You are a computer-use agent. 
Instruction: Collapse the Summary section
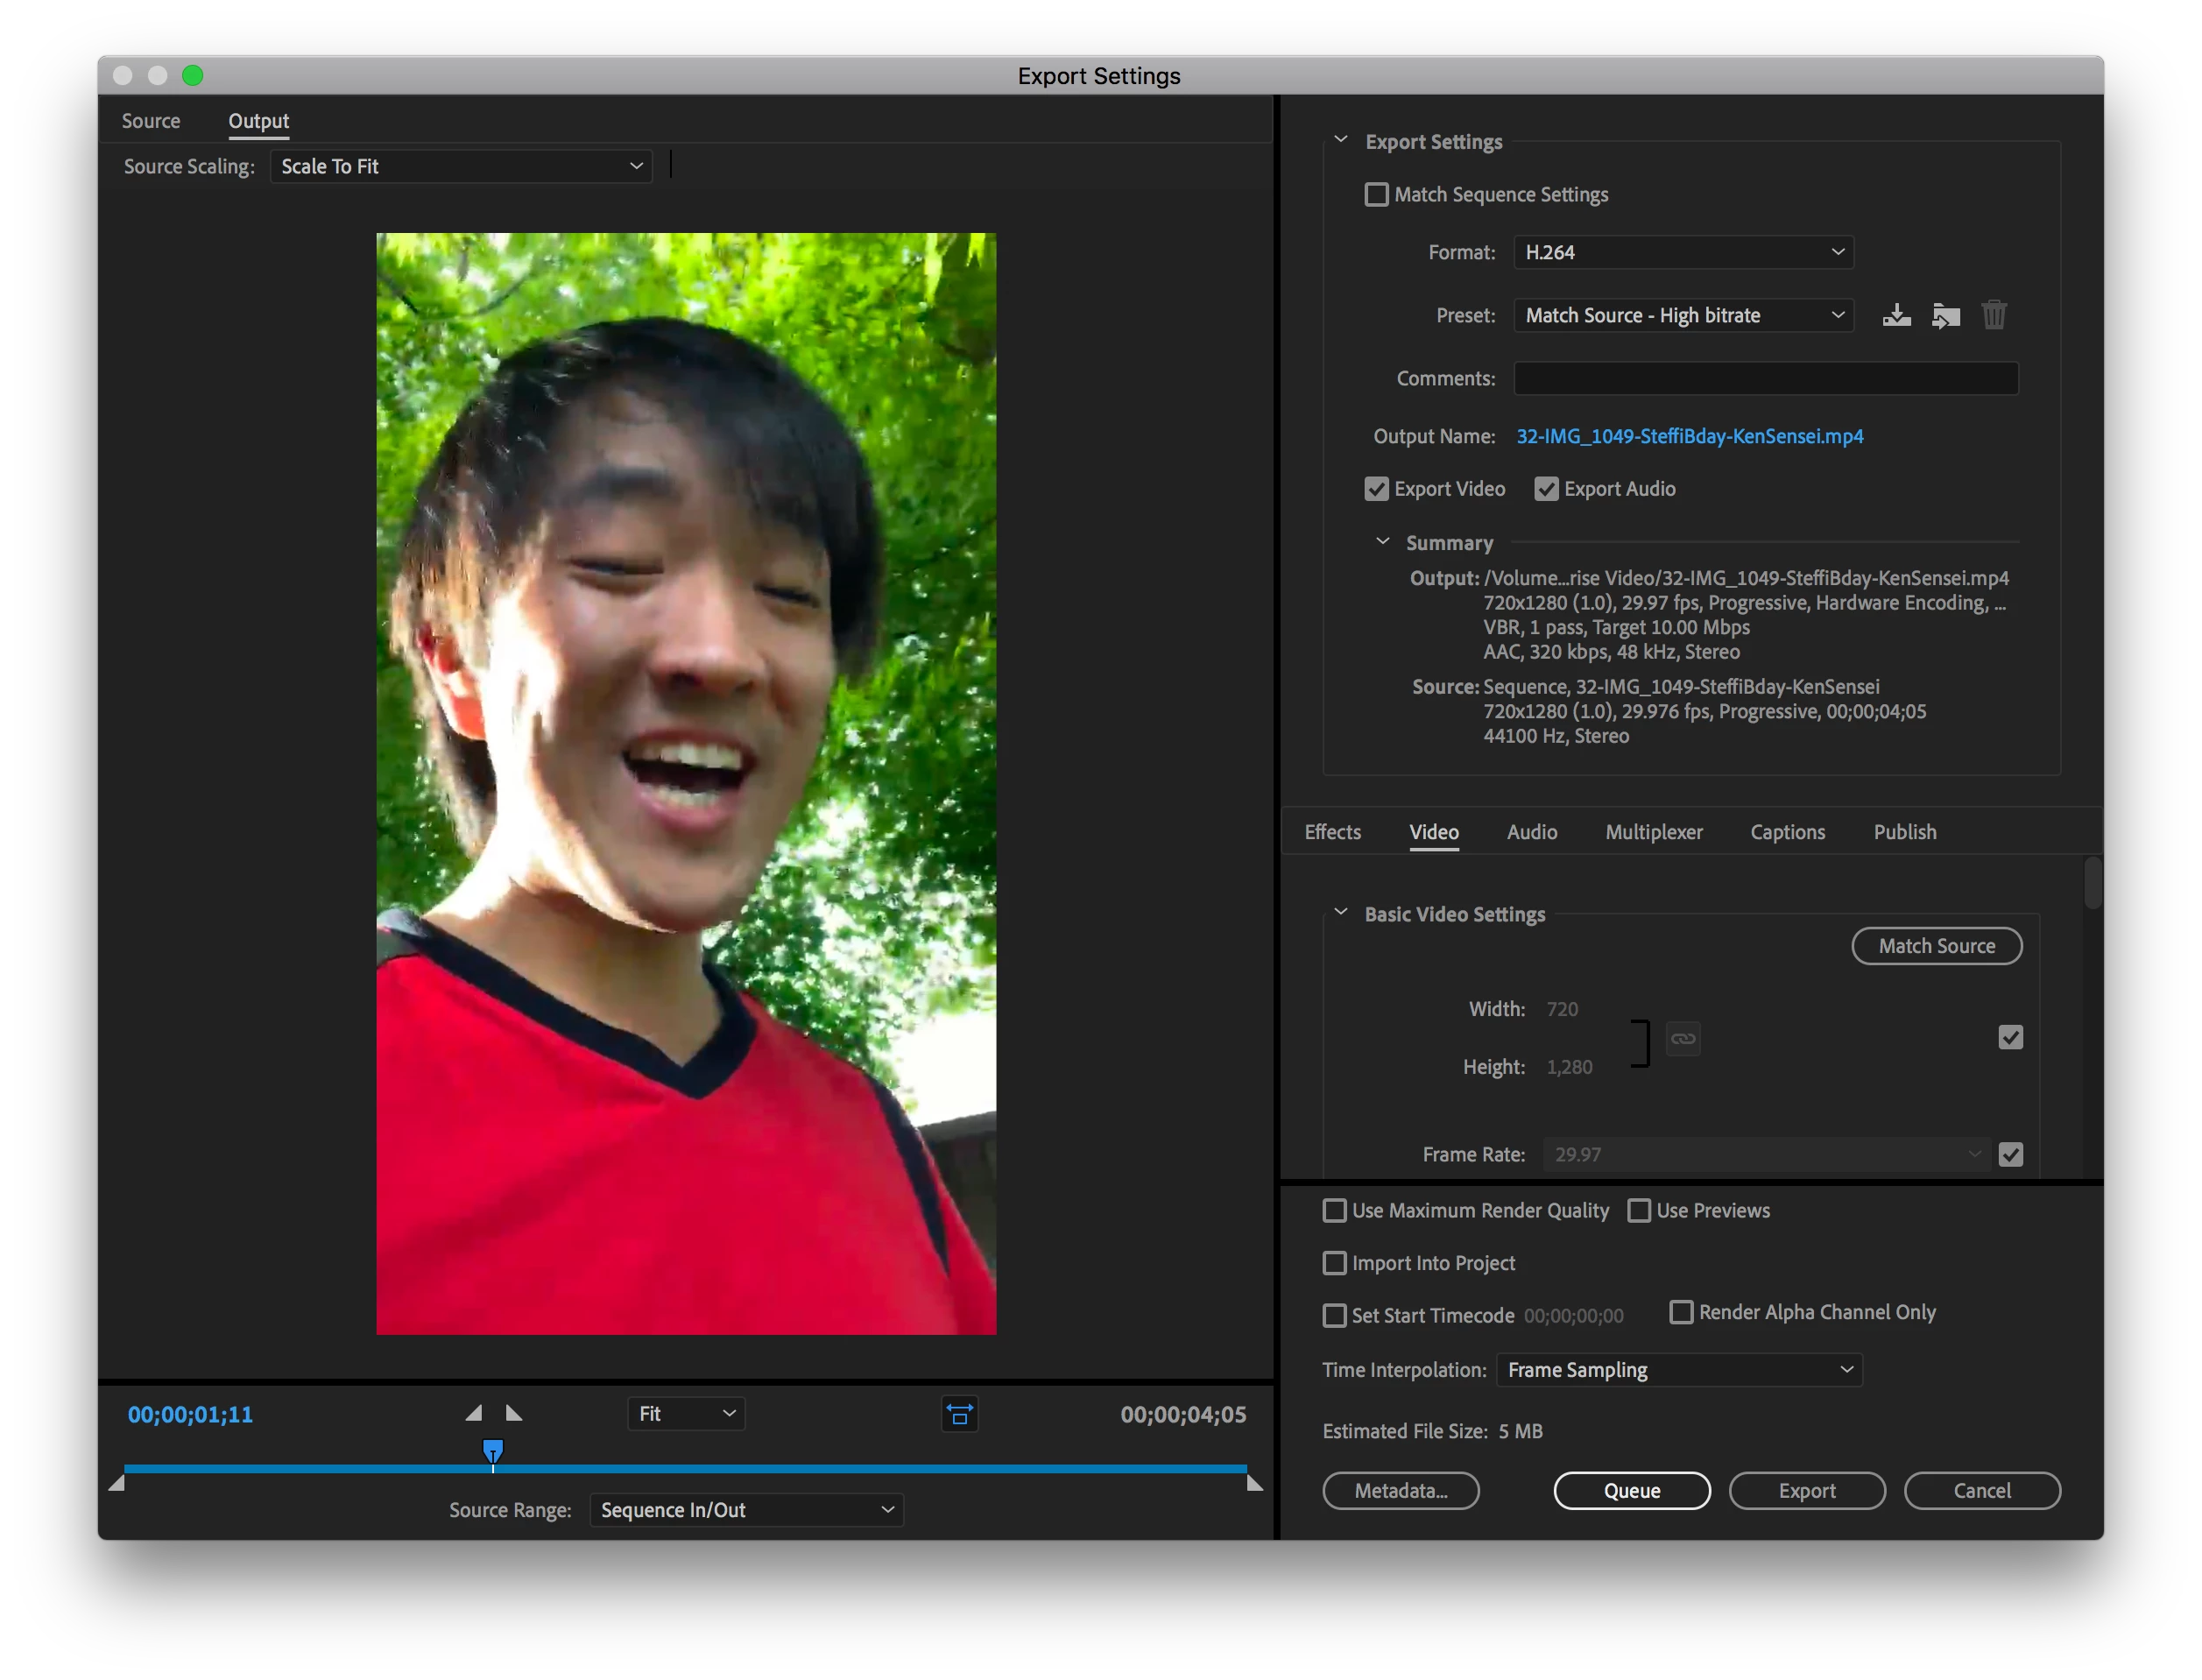coord(1383,542)
